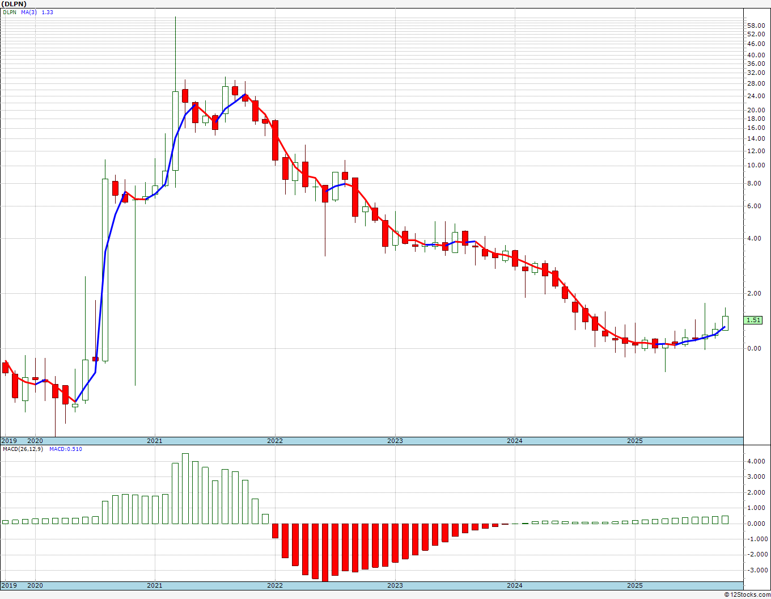771x599 pixels.
Task: Click the 8.00 price axis label
Action: (753, 183)
